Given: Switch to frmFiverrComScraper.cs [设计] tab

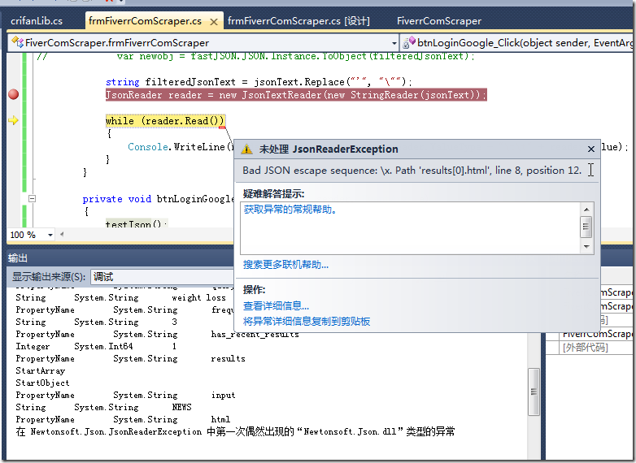Looking at the screenshot, I should point(298,20).
